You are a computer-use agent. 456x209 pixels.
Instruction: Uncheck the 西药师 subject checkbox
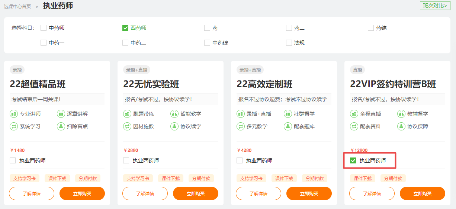125,28
